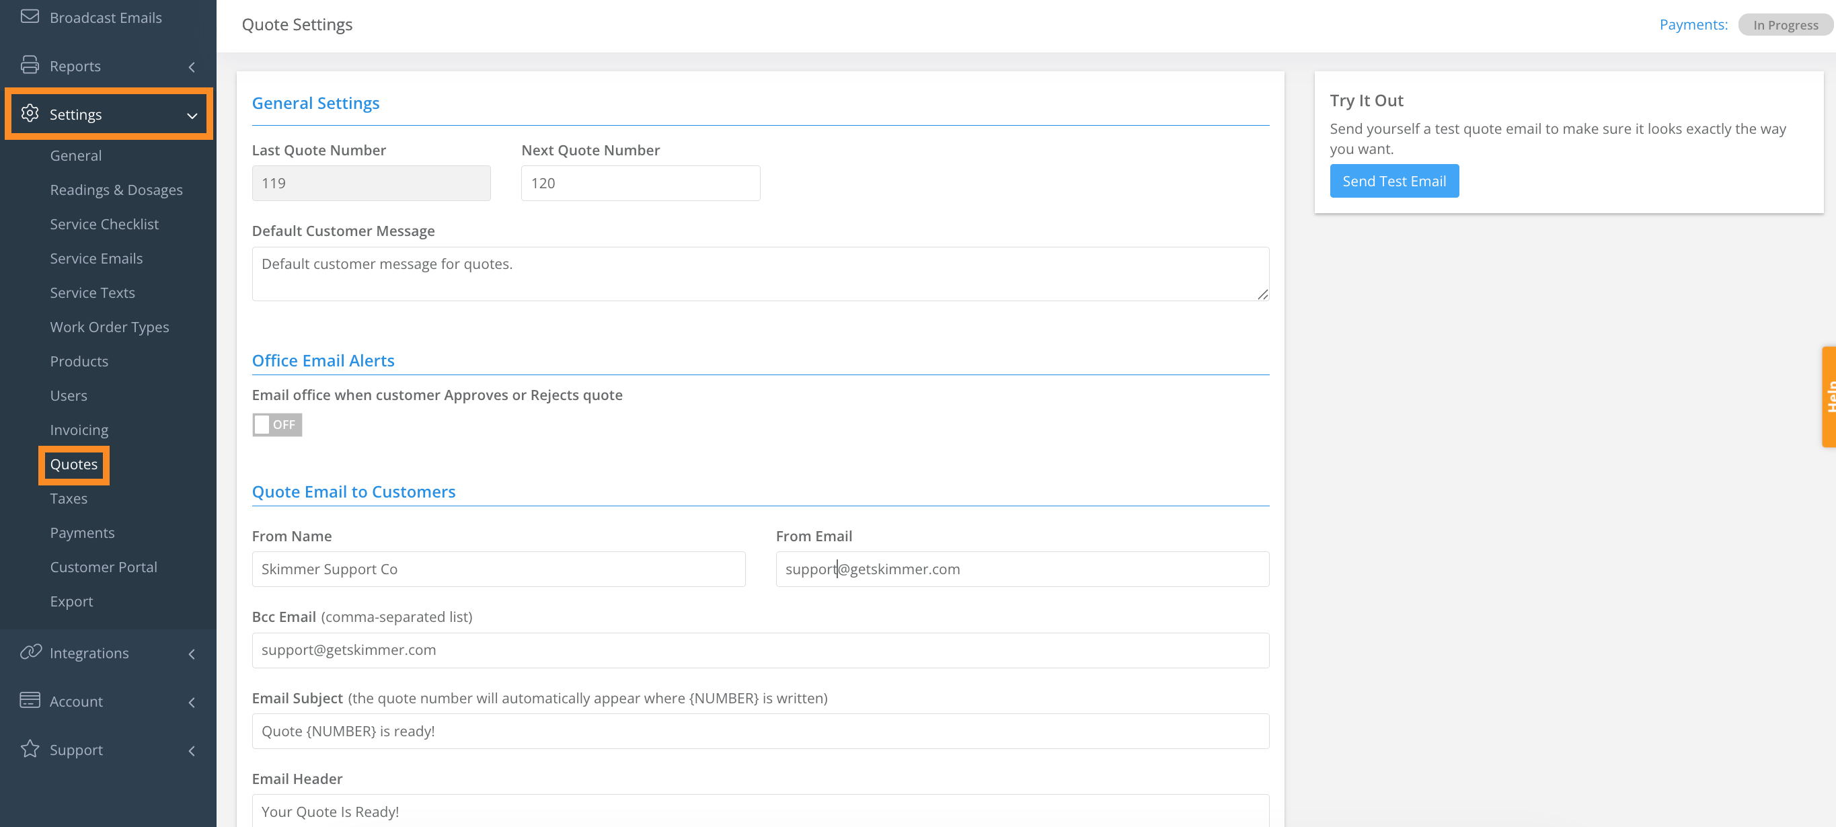Click the From Name input field

[x=498, y=568]
